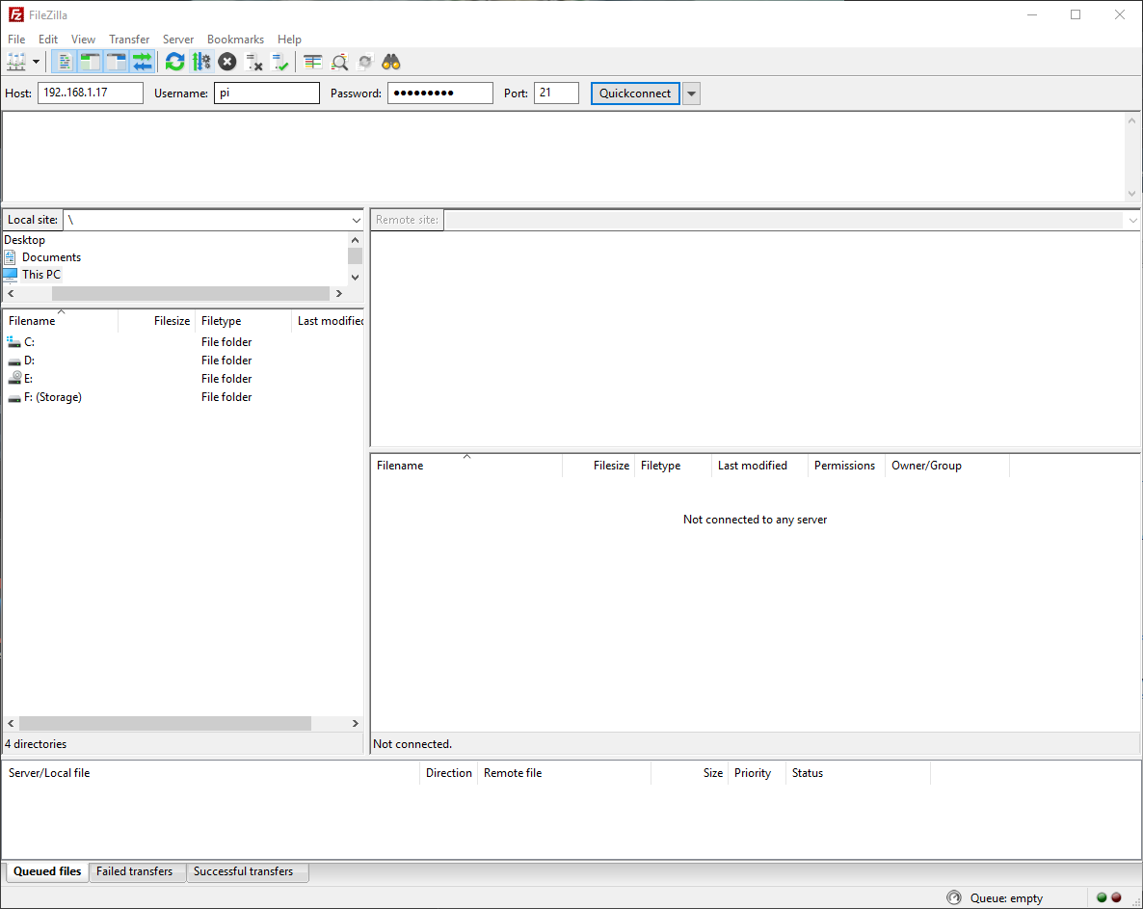Open Site Manager dropdown arrow
Viewport: 1143px width, 909px height.
click(36, 62)
